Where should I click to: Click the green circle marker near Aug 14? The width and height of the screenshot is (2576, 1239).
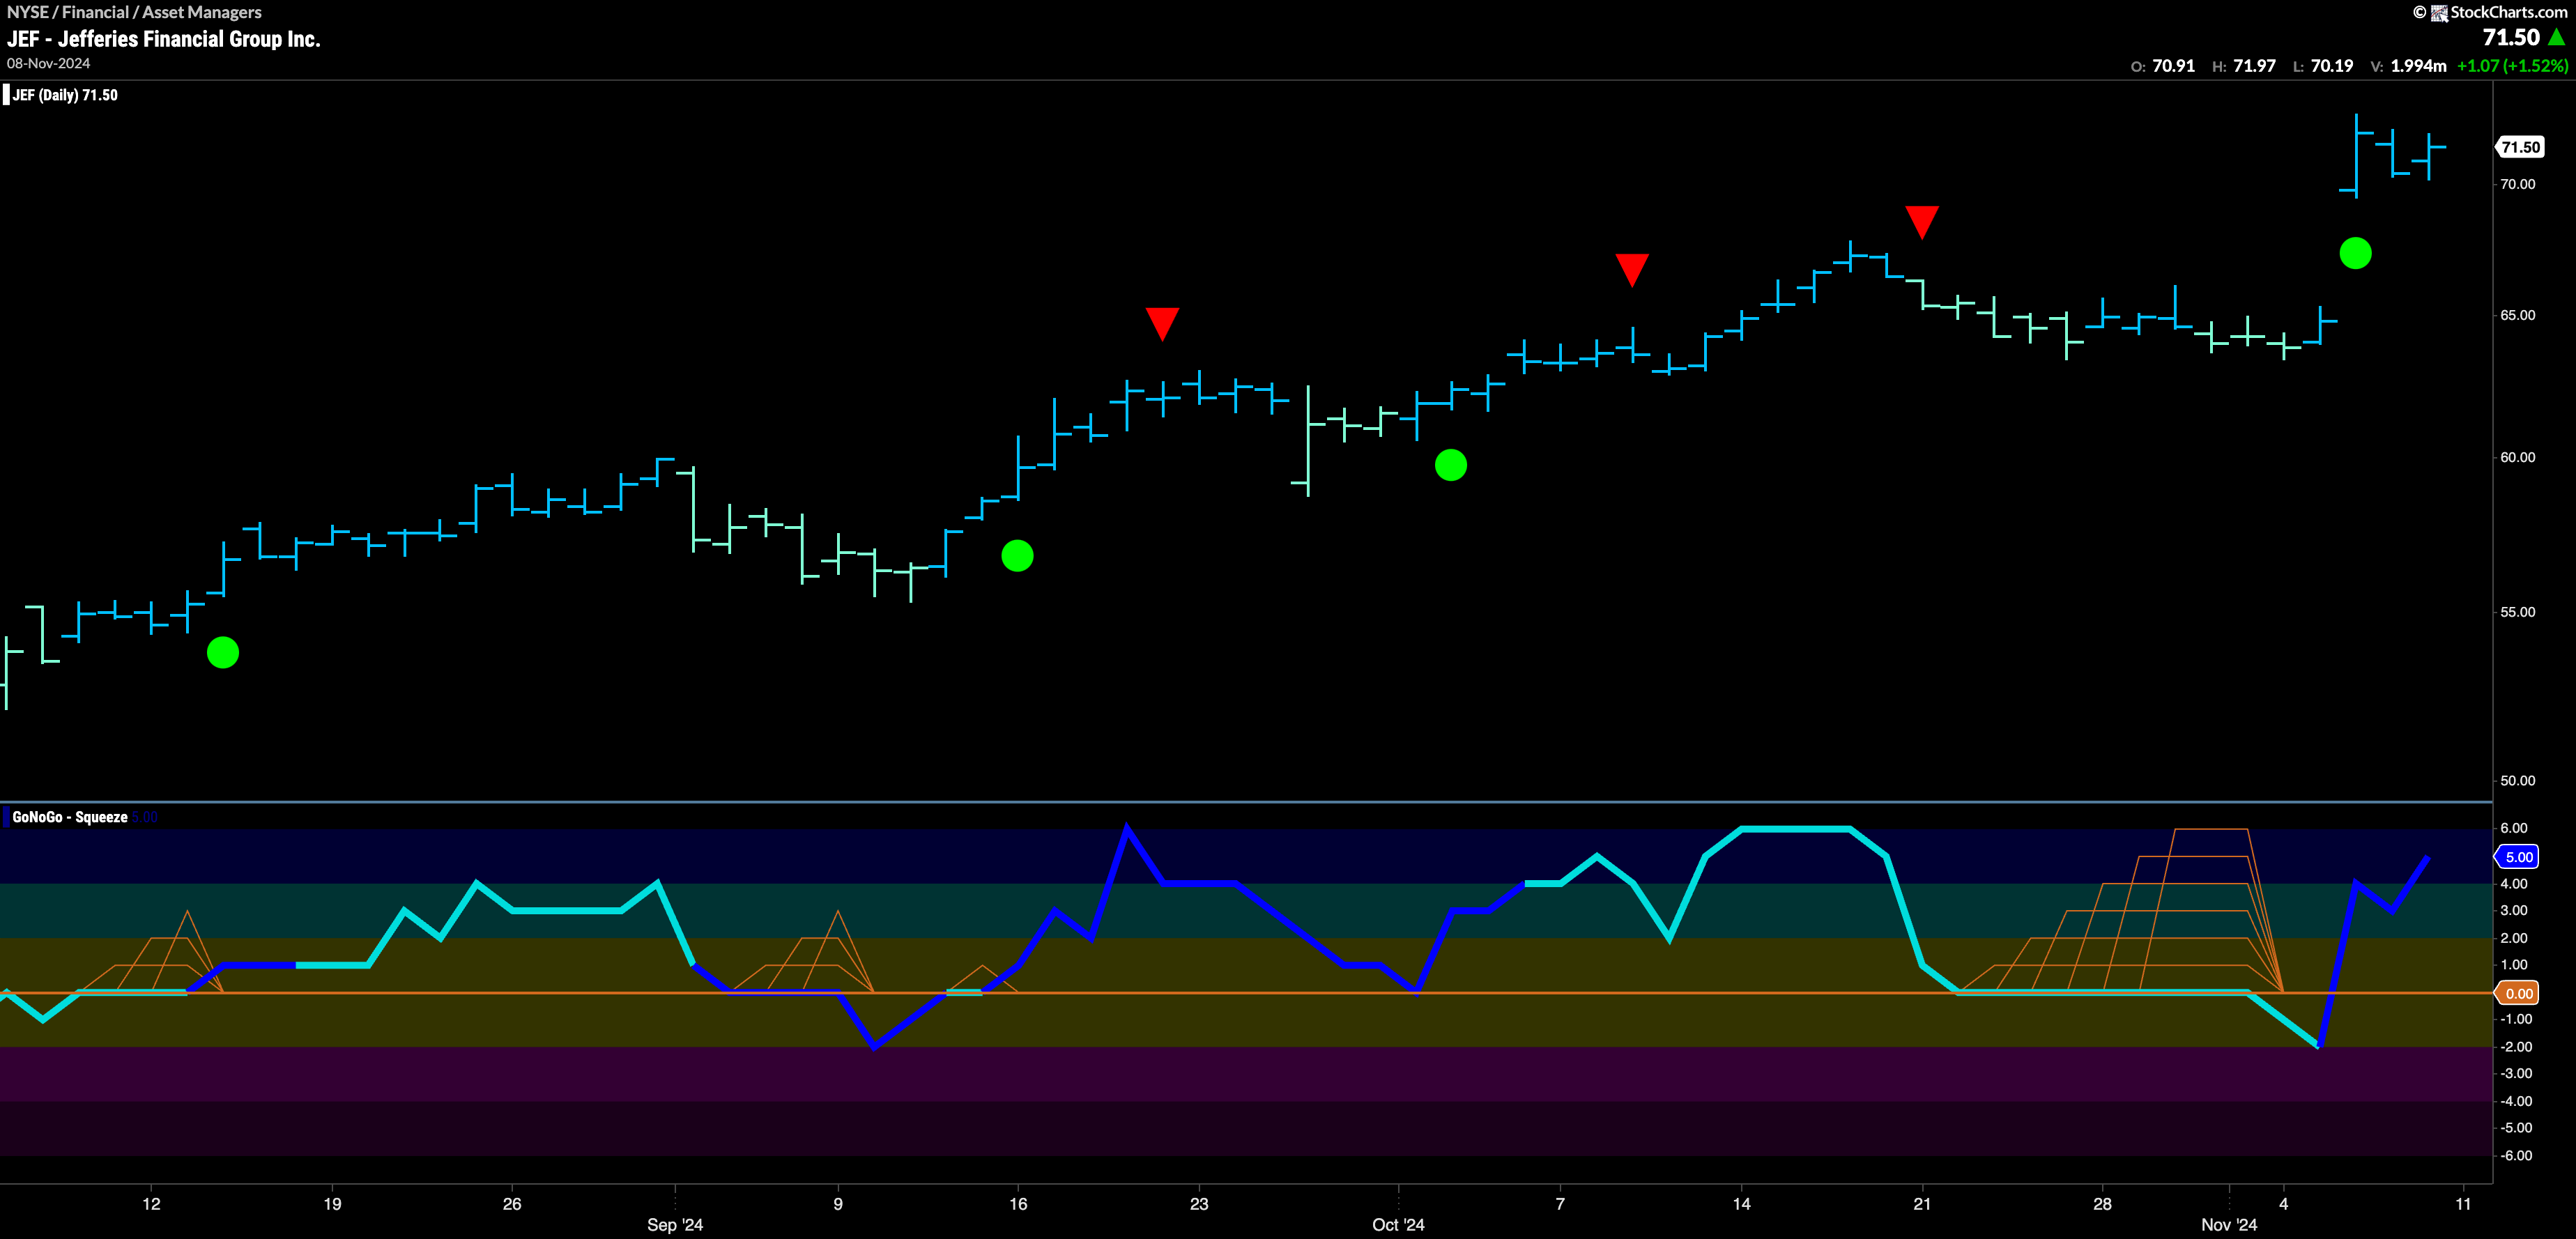point(223,653)
